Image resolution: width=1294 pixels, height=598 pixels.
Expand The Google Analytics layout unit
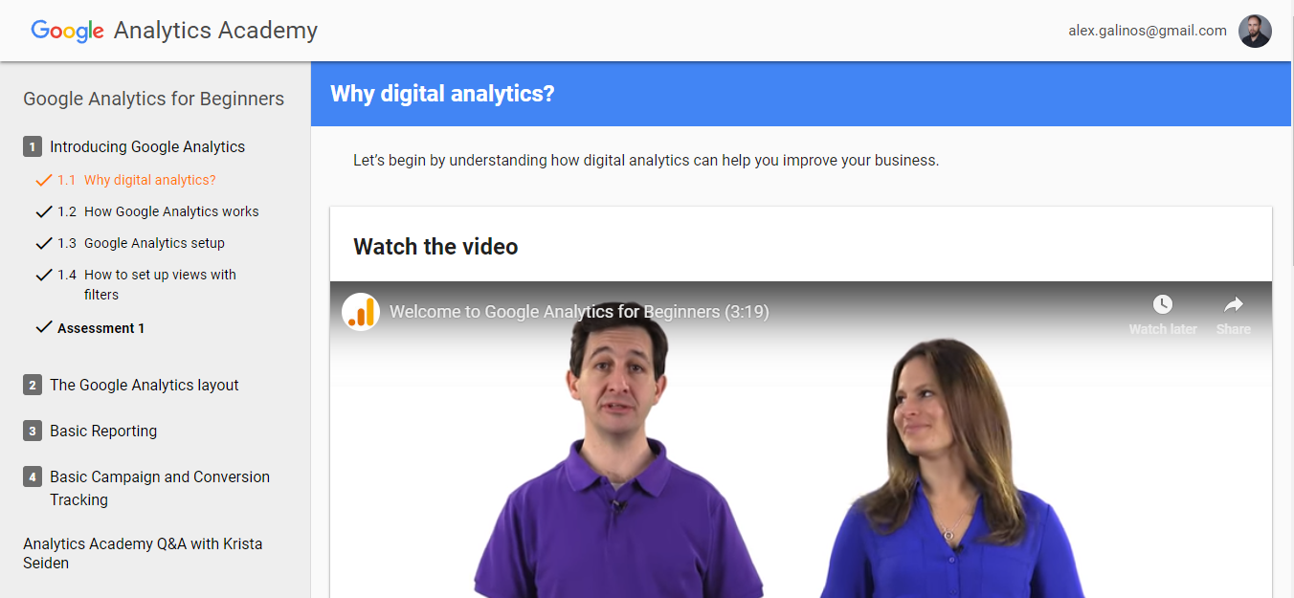pos(145,386)
